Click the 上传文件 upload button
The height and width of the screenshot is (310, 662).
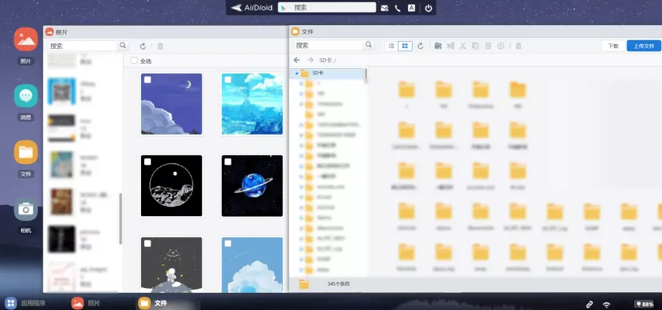644,46
